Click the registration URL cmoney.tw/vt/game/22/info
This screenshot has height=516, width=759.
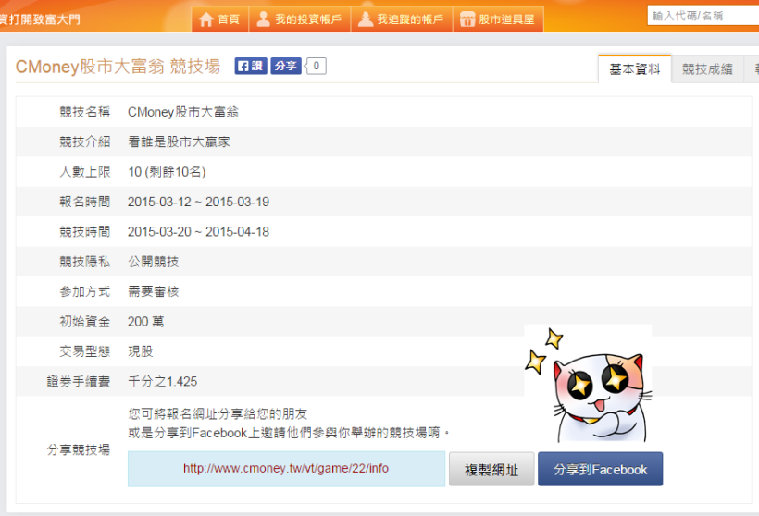(286, 468)
